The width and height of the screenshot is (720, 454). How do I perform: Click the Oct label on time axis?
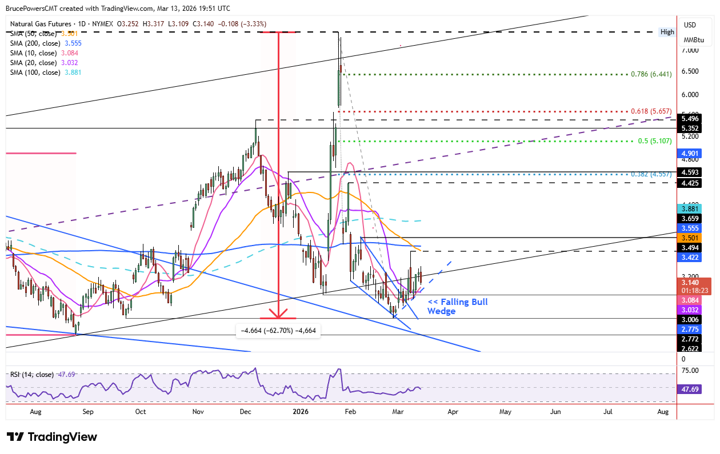click(x=141, y=411)
